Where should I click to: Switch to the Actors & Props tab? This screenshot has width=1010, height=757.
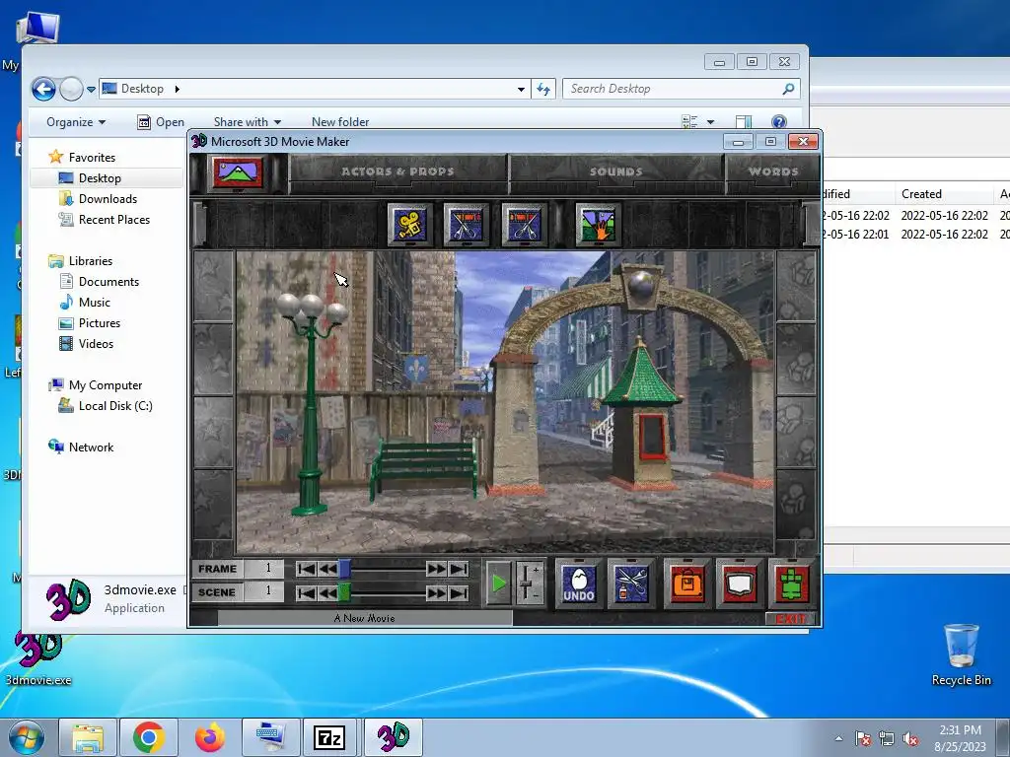pos(397,172)
